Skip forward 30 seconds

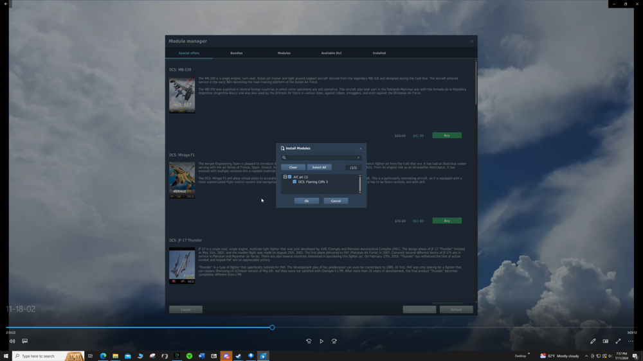click(334, 341)
